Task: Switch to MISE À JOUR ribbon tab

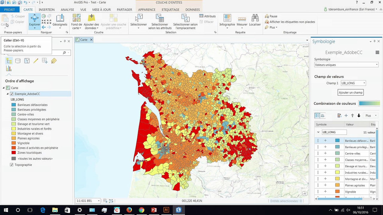Action: (x=101, y=10)
